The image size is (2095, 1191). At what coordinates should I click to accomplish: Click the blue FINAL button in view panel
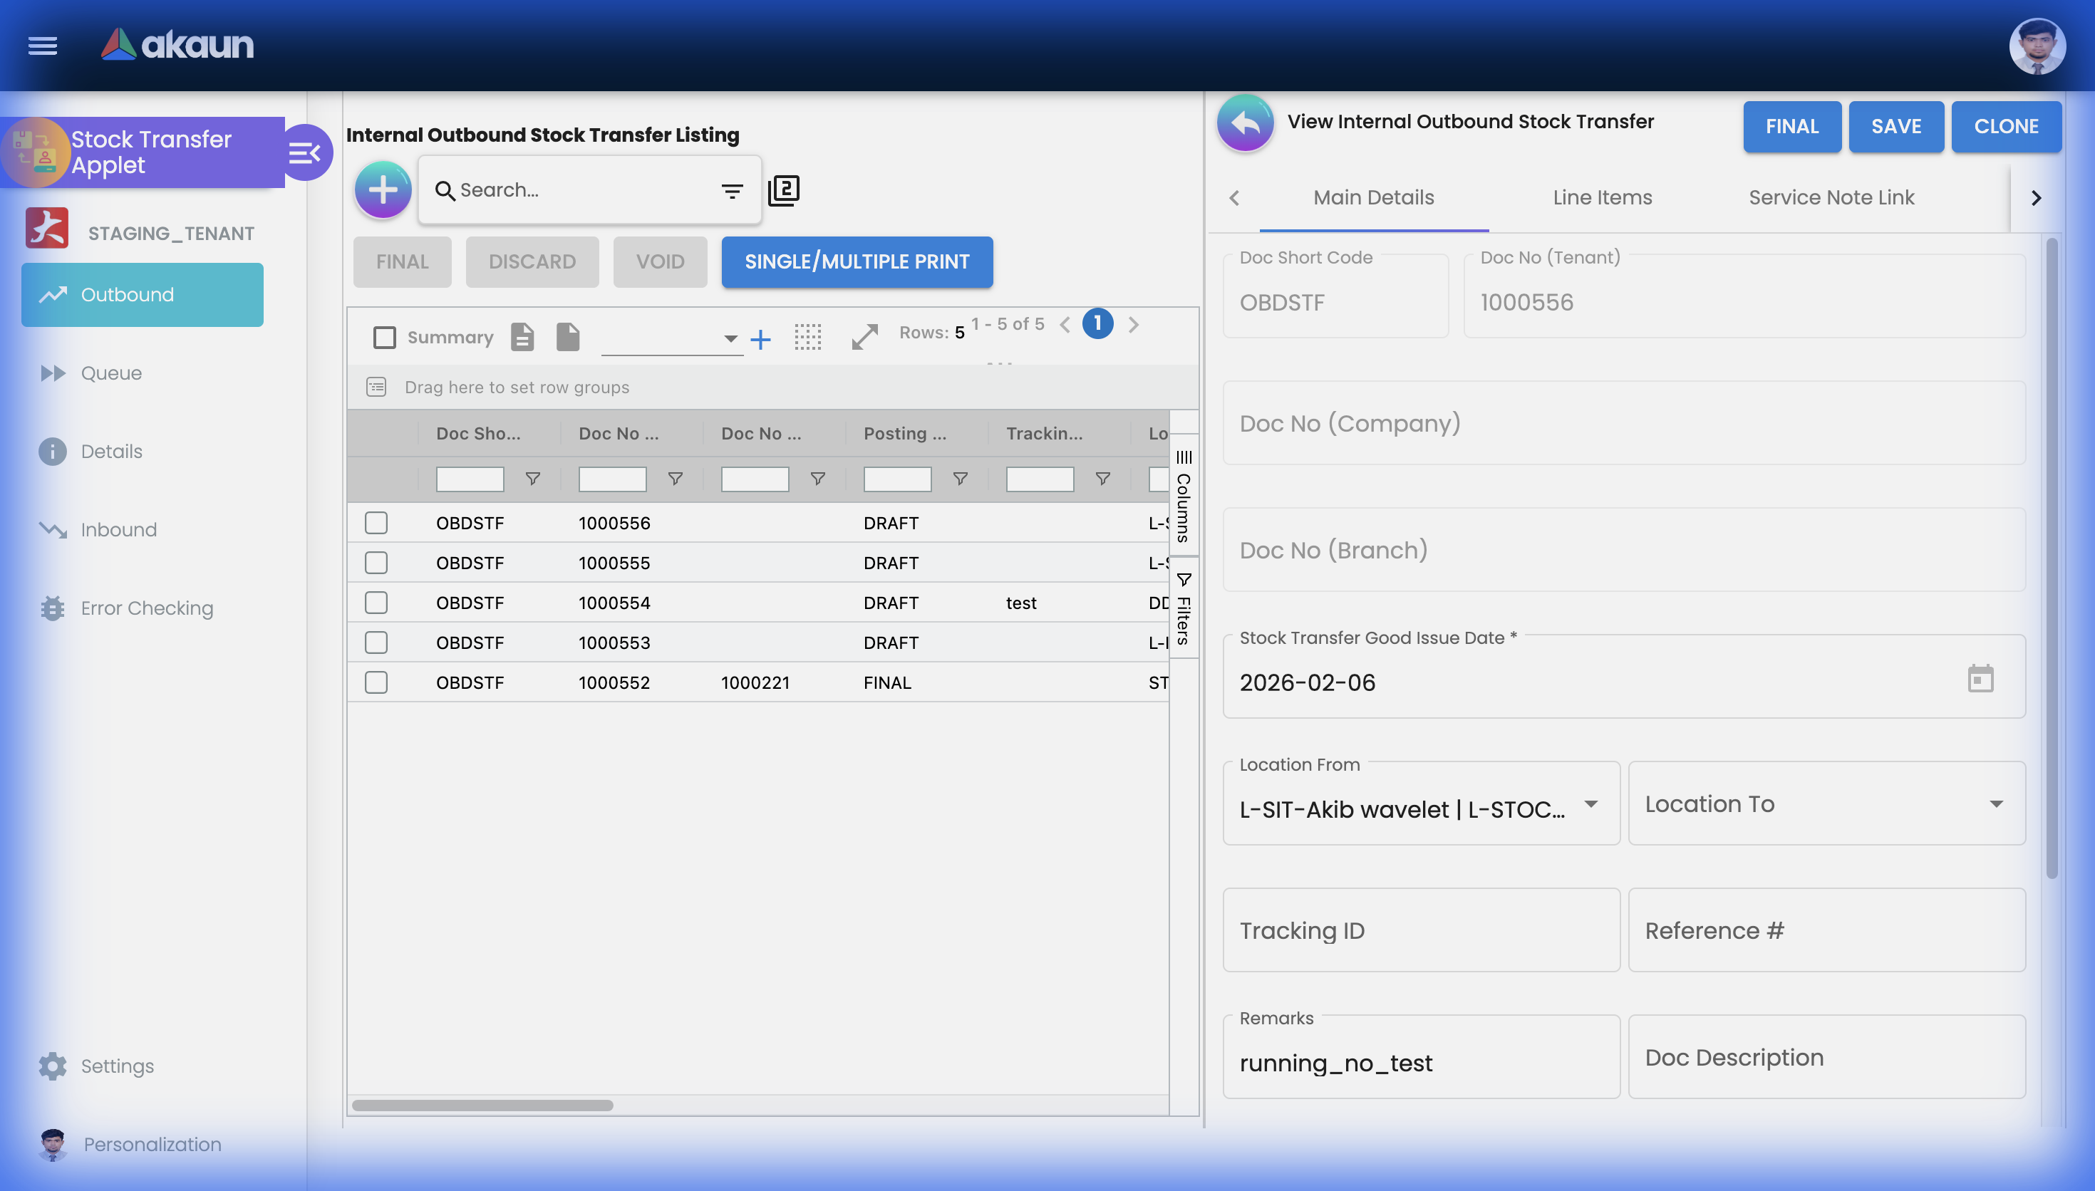coord(1791,126)
